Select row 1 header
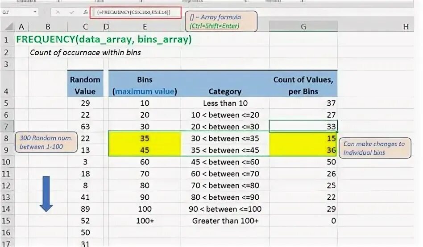Image resolution: width=423 pixels, height=247 pixels. coord(7,40)
